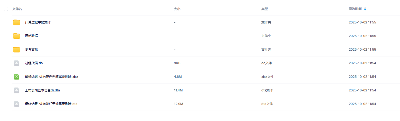Click the 修改时间 column header text
The width and height of the screenshot is (400, 121).
pyautogui.click(x=355, y=9)
